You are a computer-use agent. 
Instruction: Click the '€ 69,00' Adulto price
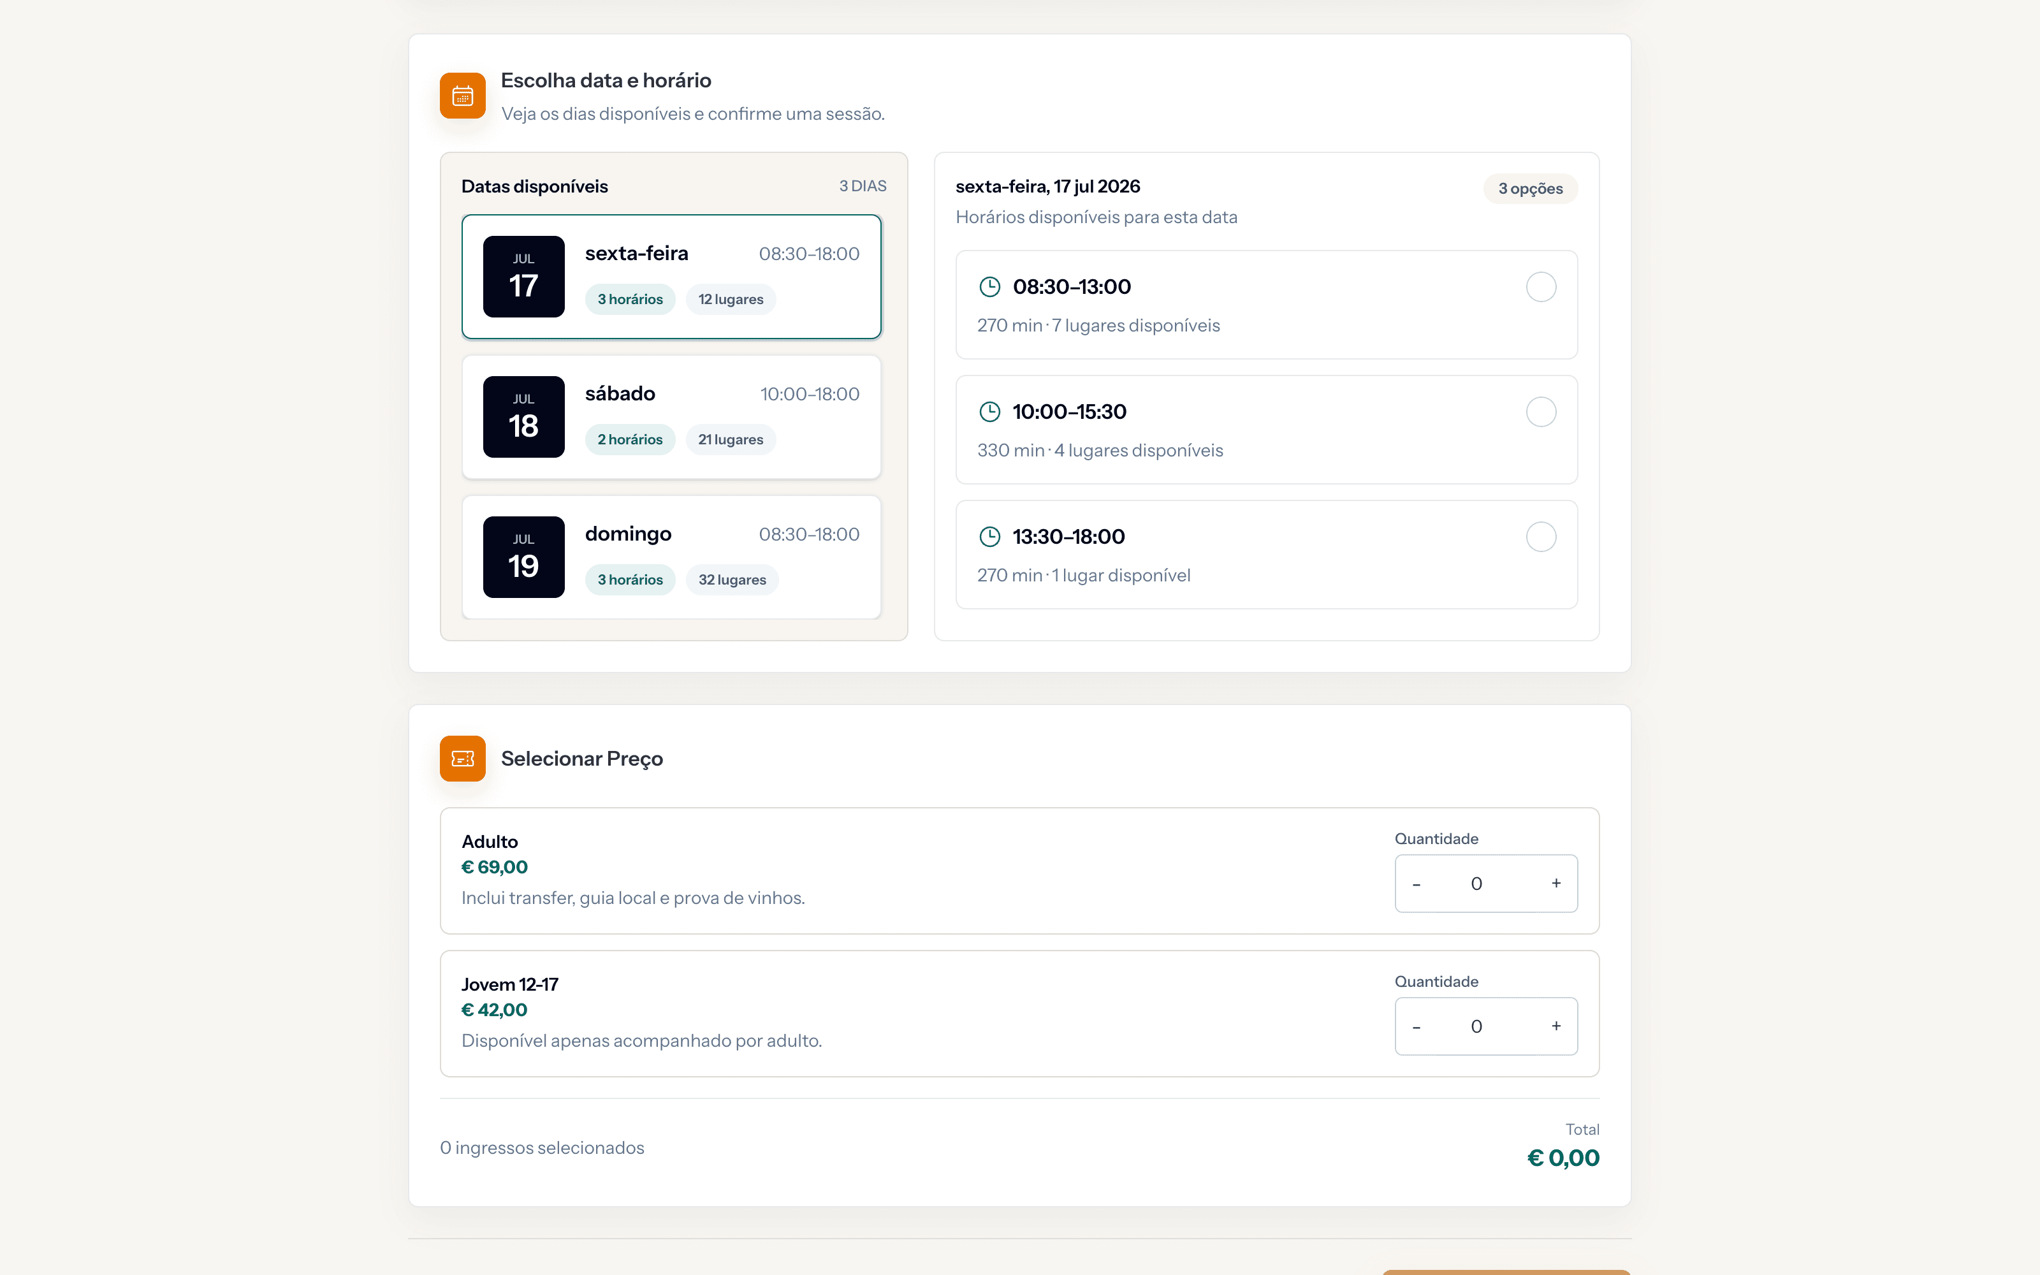pos(495,867)
